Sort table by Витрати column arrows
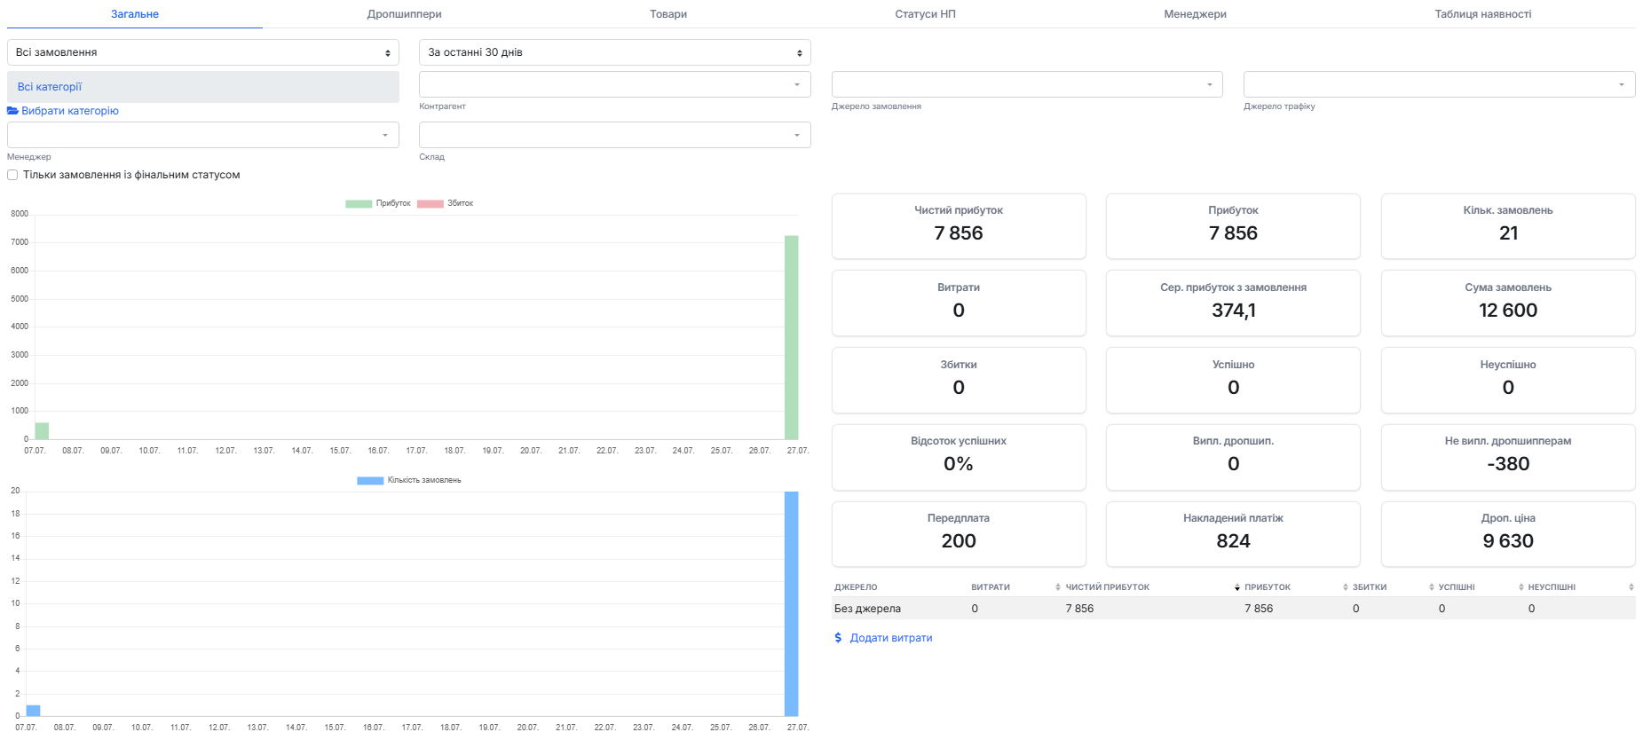This screenshot has width=1643, height=740. [x=1058, y=587]
